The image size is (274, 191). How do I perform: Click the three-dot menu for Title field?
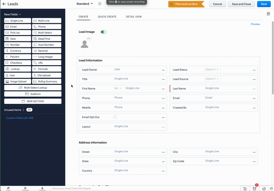pos(163,79)
